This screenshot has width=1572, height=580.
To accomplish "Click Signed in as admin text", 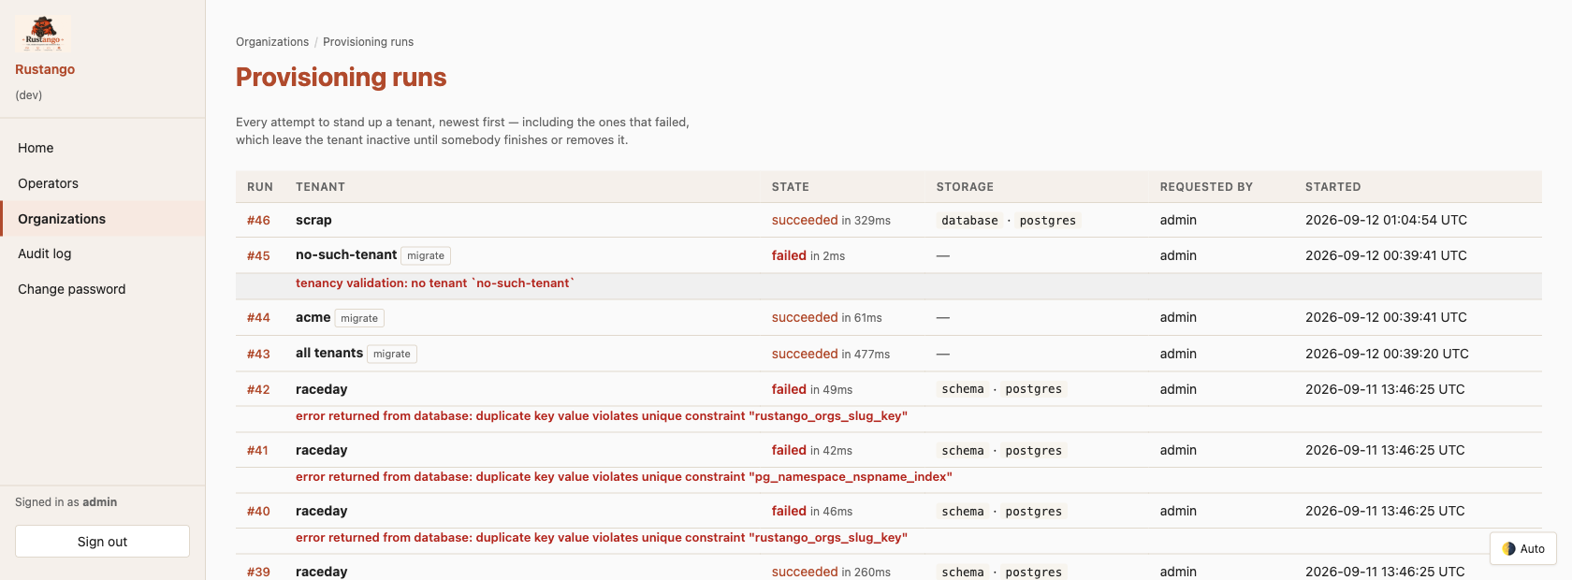I will tap(65, 502).
